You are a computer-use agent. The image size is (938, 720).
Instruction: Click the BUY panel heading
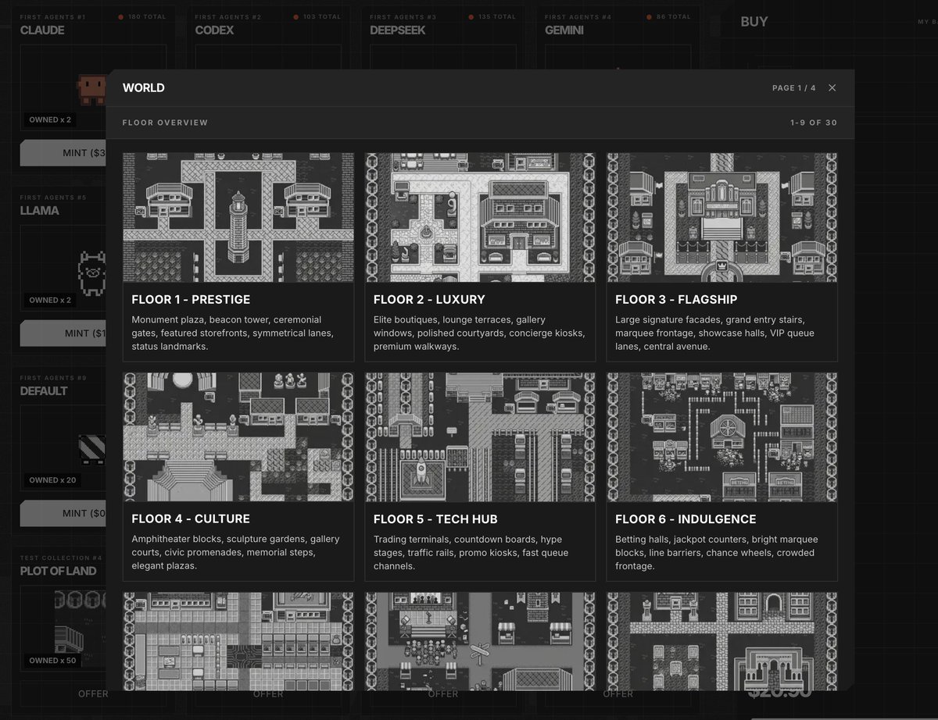coord(754,22)
